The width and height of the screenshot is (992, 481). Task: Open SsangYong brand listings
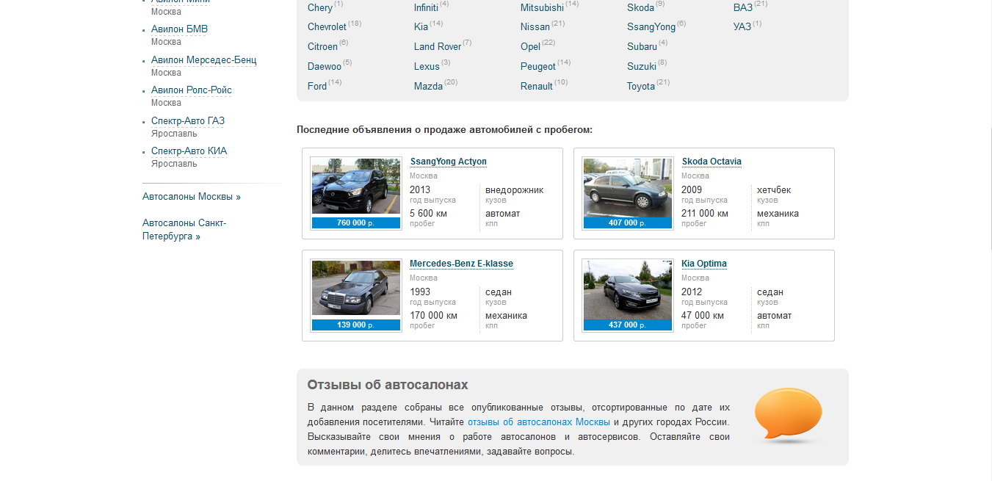pyautogui.click(x=651, y=26)
